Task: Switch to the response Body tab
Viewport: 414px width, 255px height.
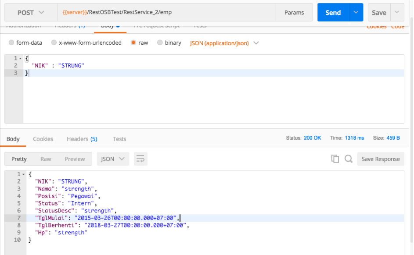Action: coord(13,139)
